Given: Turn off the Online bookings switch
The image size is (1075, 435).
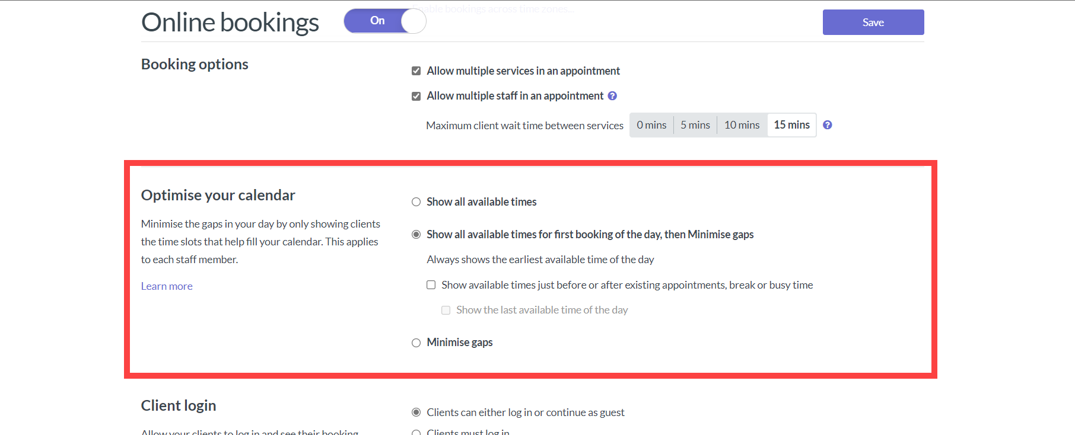Looking at the screenshot, I should (385, 21).
